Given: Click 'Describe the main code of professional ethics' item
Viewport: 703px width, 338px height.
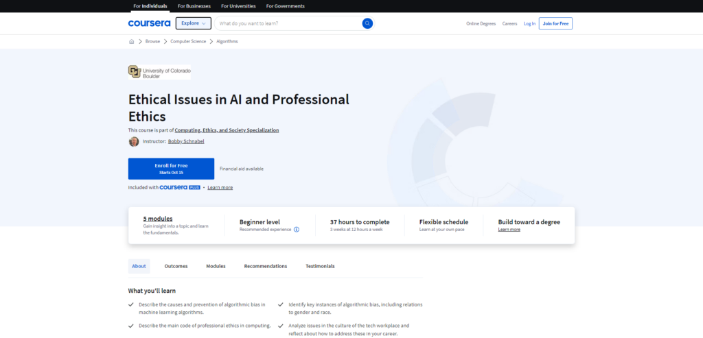Looking at the screenshot, I should pyautogui.click(x=205, y=326).
